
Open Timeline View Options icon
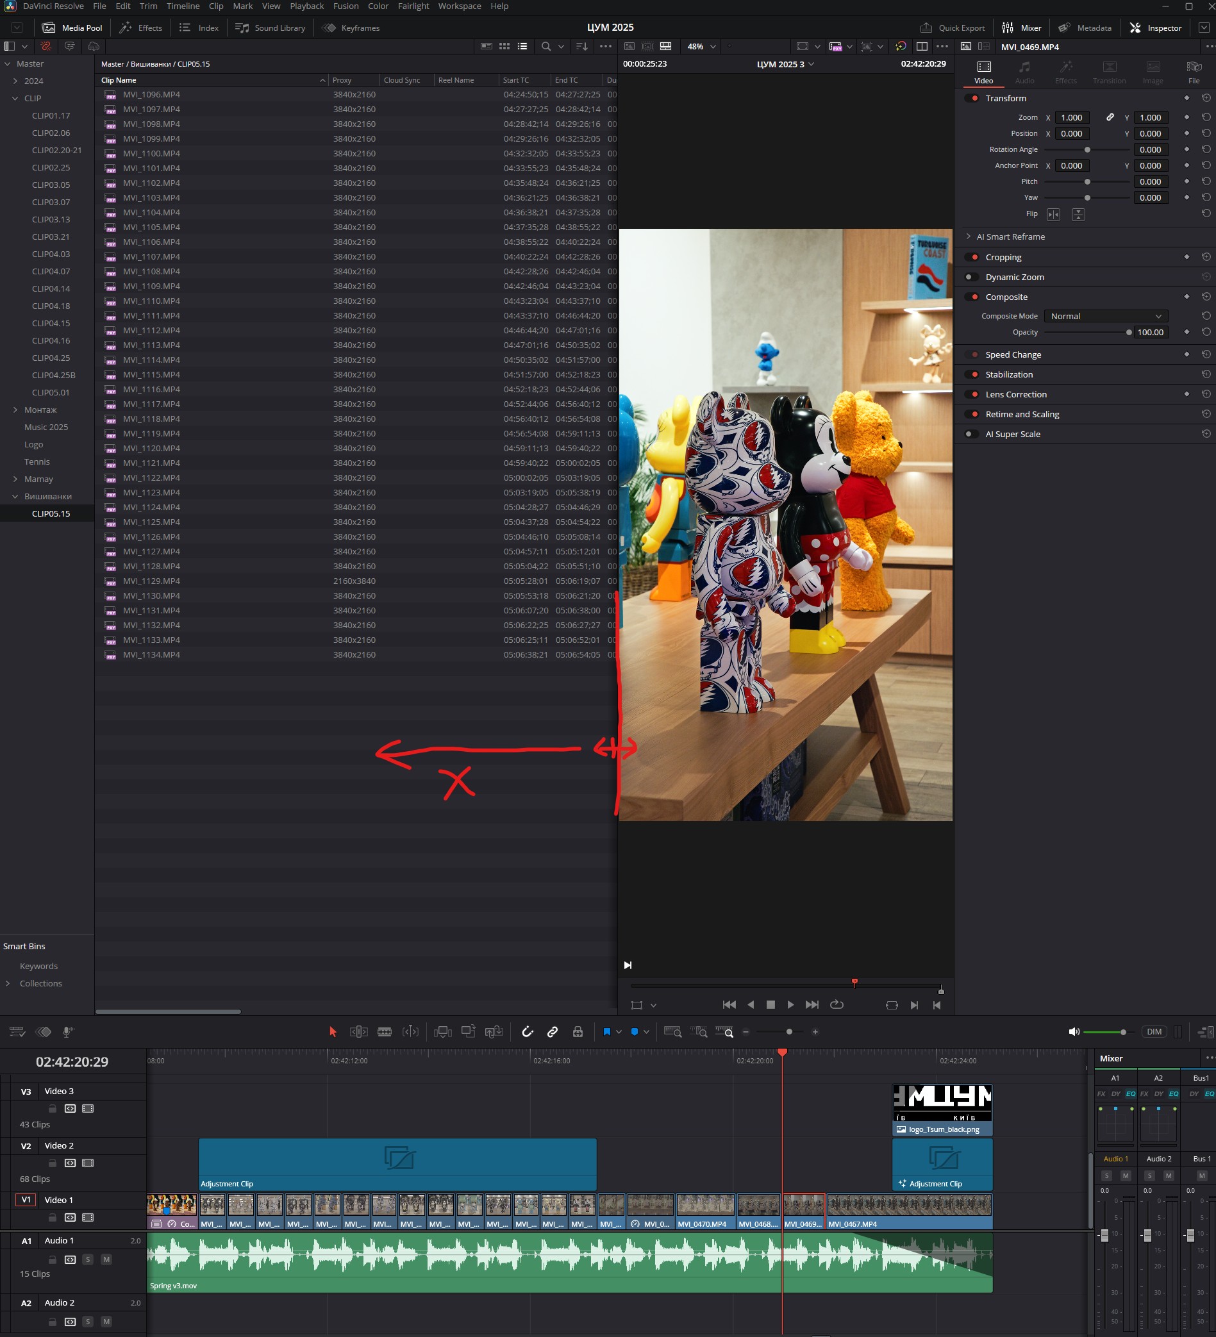click(17, 1031)
